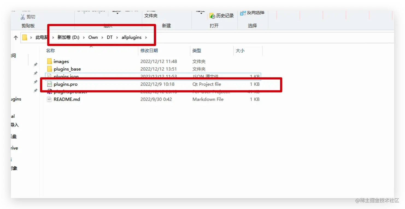Image resolution: width=405 pixels, height=209 pixels.
Task: Click type 'Markdown File'
Action: point(208,99)
